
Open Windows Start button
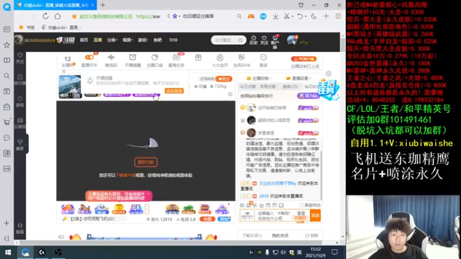(x=8, y=252)
